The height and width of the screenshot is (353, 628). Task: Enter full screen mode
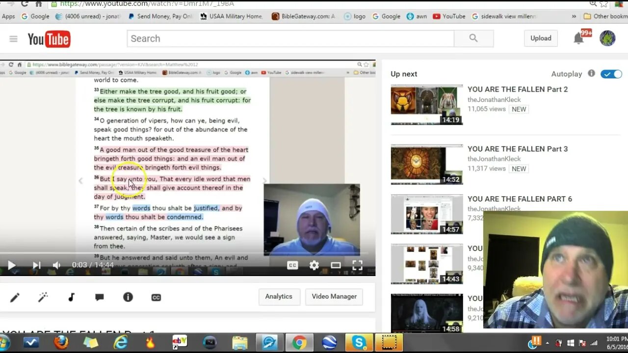(357, 265)
